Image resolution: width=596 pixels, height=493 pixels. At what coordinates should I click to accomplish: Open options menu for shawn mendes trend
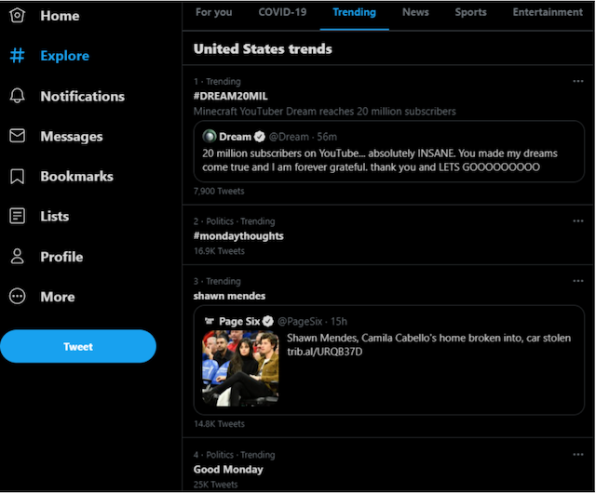pos(578,281)
